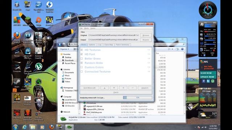Open Pictures library in the Explorer sidebar
Screen dimensions: 232x130
pos(68,79)
